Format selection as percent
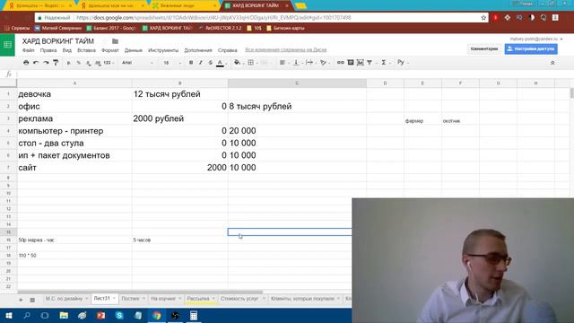Screen dimensions: 574x323 (78, 63)
